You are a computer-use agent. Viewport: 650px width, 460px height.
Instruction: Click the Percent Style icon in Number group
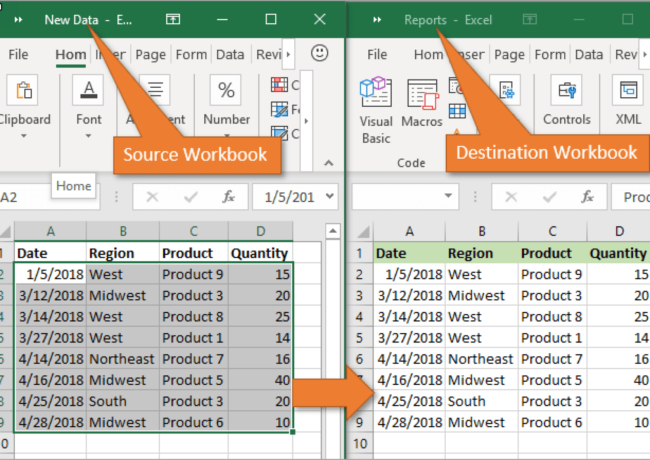coord(225,90)
